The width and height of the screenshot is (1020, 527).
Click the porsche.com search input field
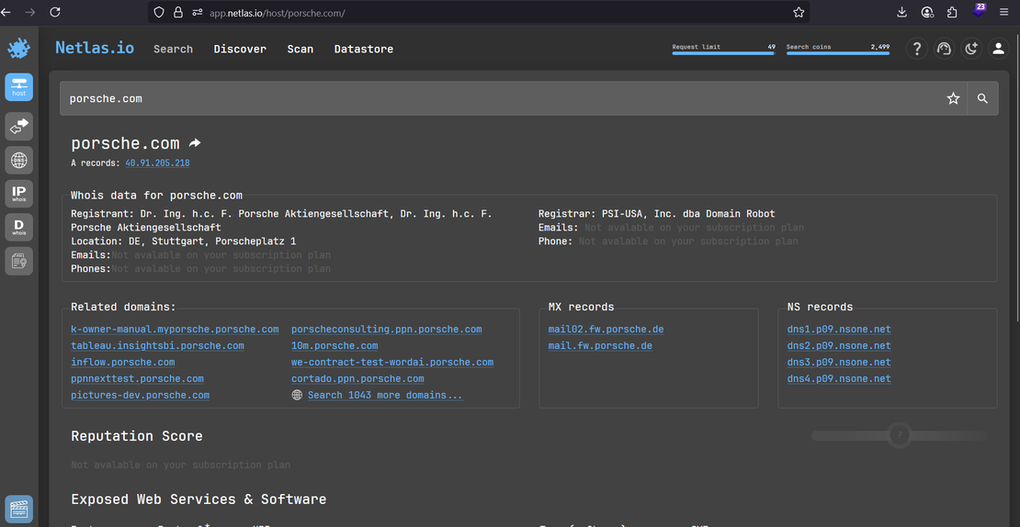pos(496,98)
